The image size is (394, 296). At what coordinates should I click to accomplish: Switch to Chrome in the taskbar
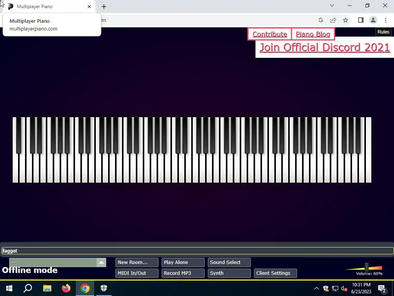[85, 288]
